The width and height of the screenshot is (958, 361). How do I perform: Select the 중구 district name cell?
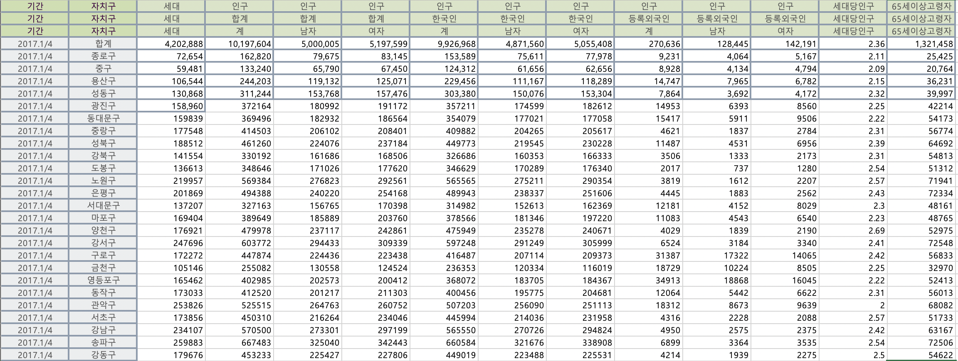point(103,68)
